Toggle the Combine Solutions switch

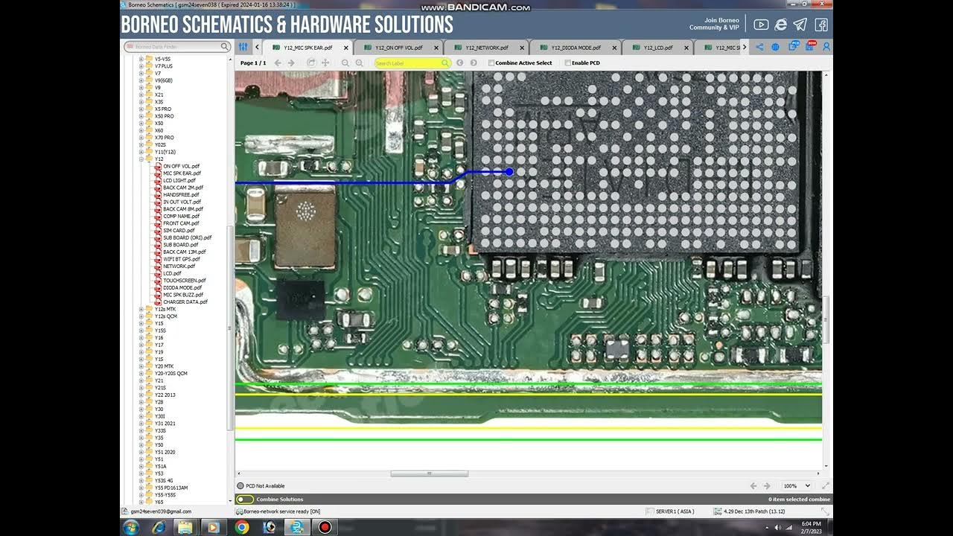244,500
